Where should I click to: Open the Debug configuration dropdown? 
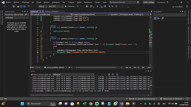point(43,7)
